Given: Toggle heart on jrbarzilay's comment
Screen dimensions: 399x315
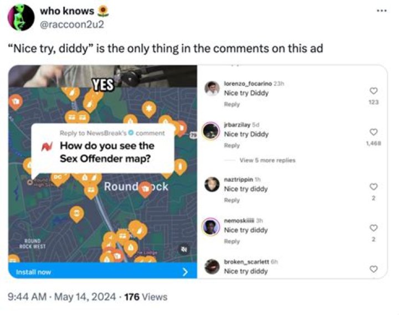Looking at the screenshot, I should (373, 132).
